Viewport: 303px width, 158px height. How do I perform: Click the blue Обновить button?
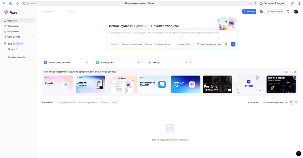click(249, 11)
